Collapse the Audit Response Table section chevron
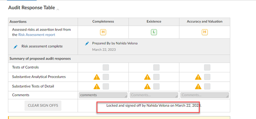 (58, 10)
